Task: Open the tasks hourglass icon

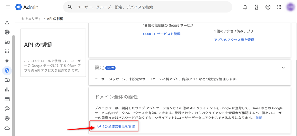Action: 256,7
